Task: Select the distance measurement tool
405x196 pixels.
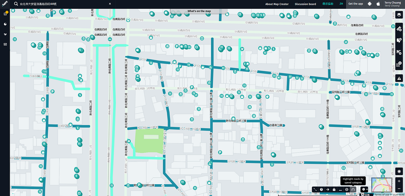Action: click(315, 189)
